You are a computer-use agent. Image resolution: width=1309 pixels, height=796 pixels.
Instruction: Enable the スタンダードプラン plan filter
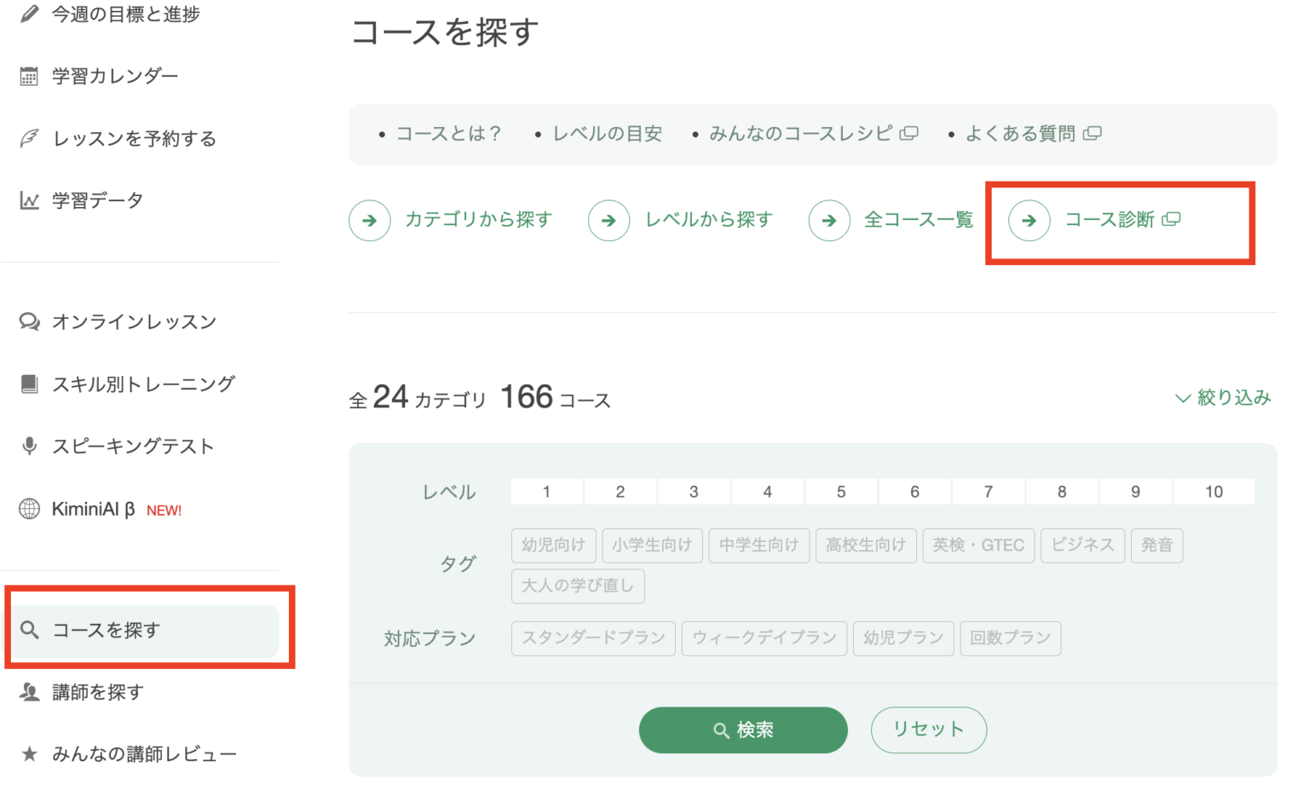click(x=593, y=638)
